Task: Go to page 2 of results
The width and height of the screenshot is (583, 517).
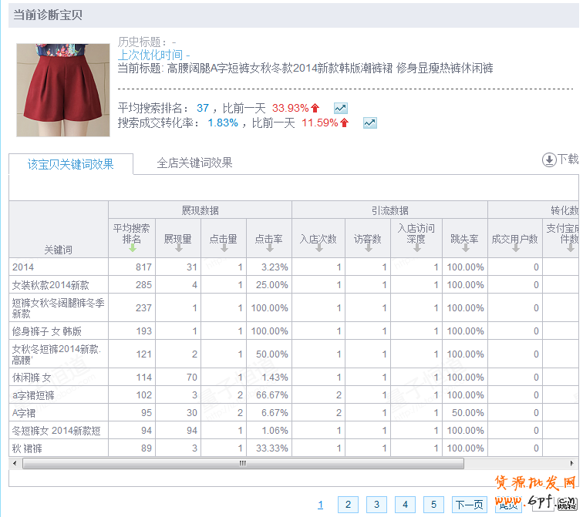Action: pos(348,505)
